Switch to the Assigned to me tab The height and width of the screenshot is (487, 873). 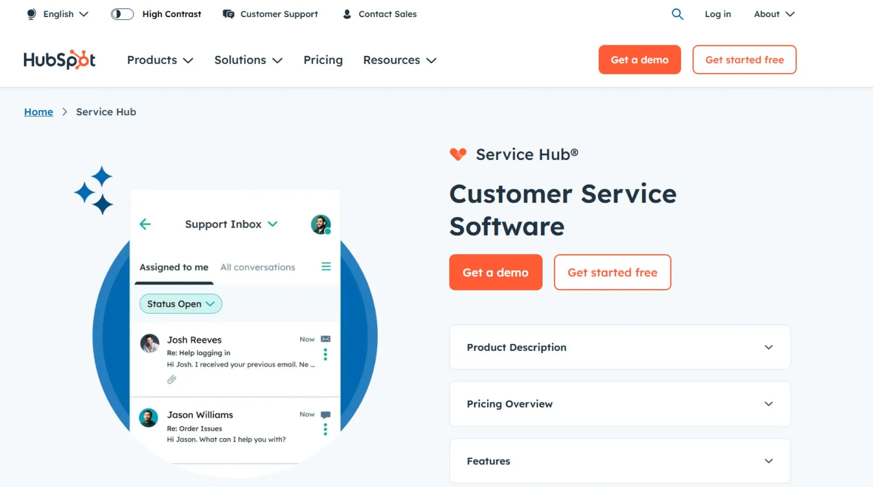click(x=174, y=267)
